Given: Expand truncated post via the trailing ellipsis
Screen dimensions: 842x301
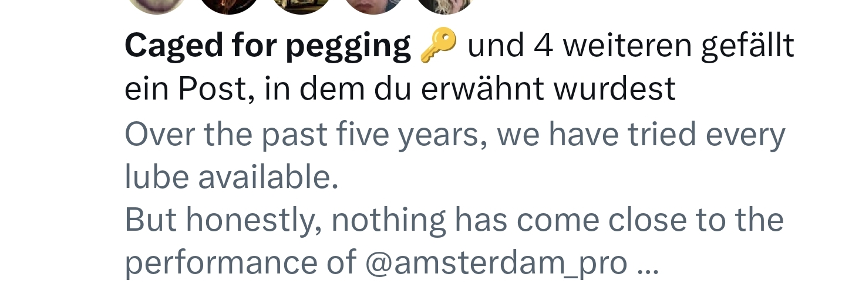Looking at the screenshot, I should coord(648,265).
